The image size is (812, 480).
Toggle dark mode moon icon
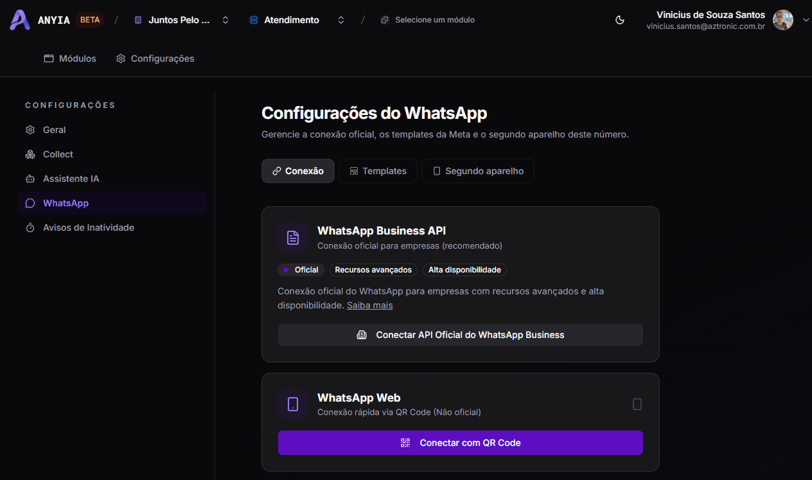620,20
